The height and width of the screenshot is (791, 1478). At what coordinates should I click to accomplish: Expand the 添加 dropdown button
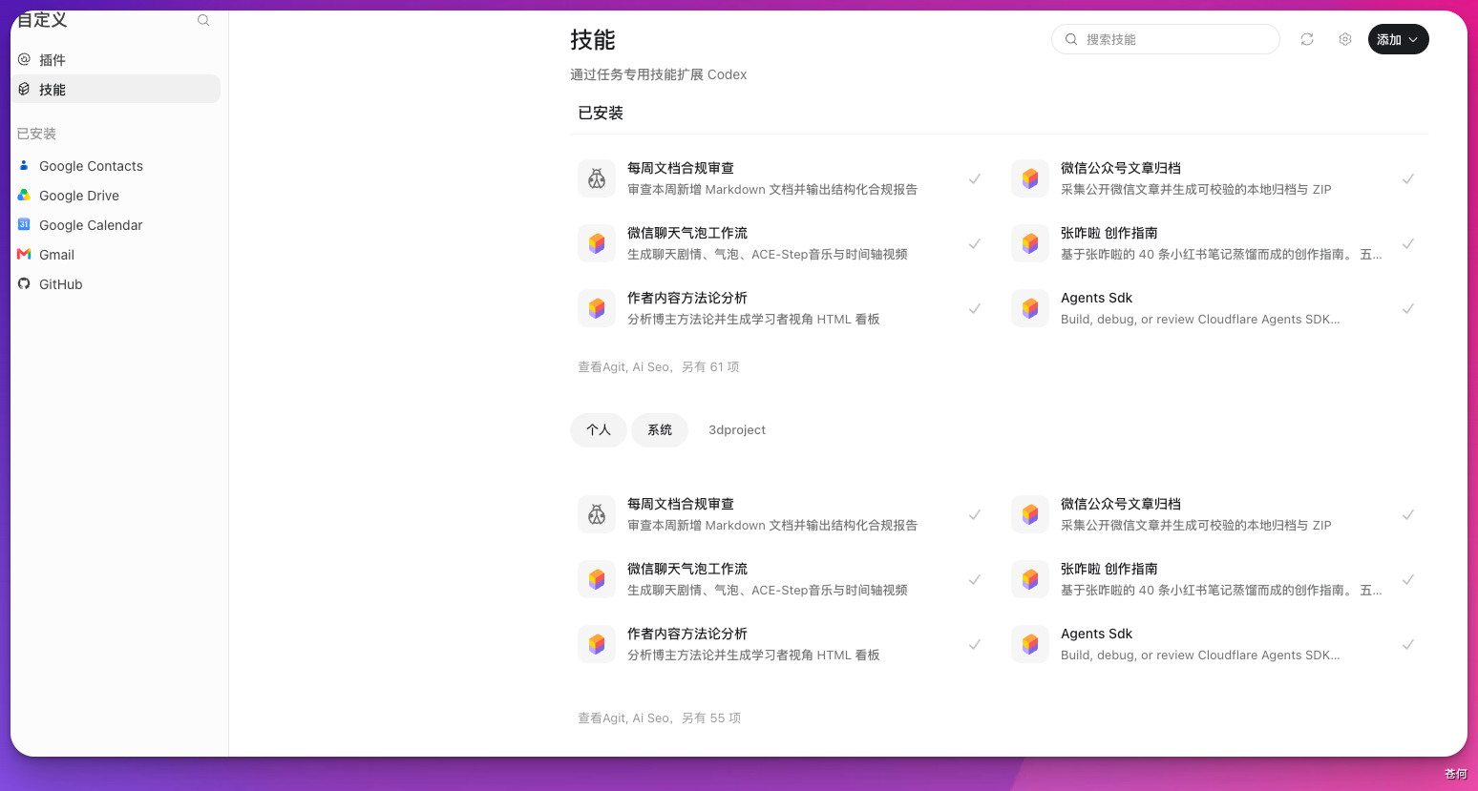tap(1398, 39)
